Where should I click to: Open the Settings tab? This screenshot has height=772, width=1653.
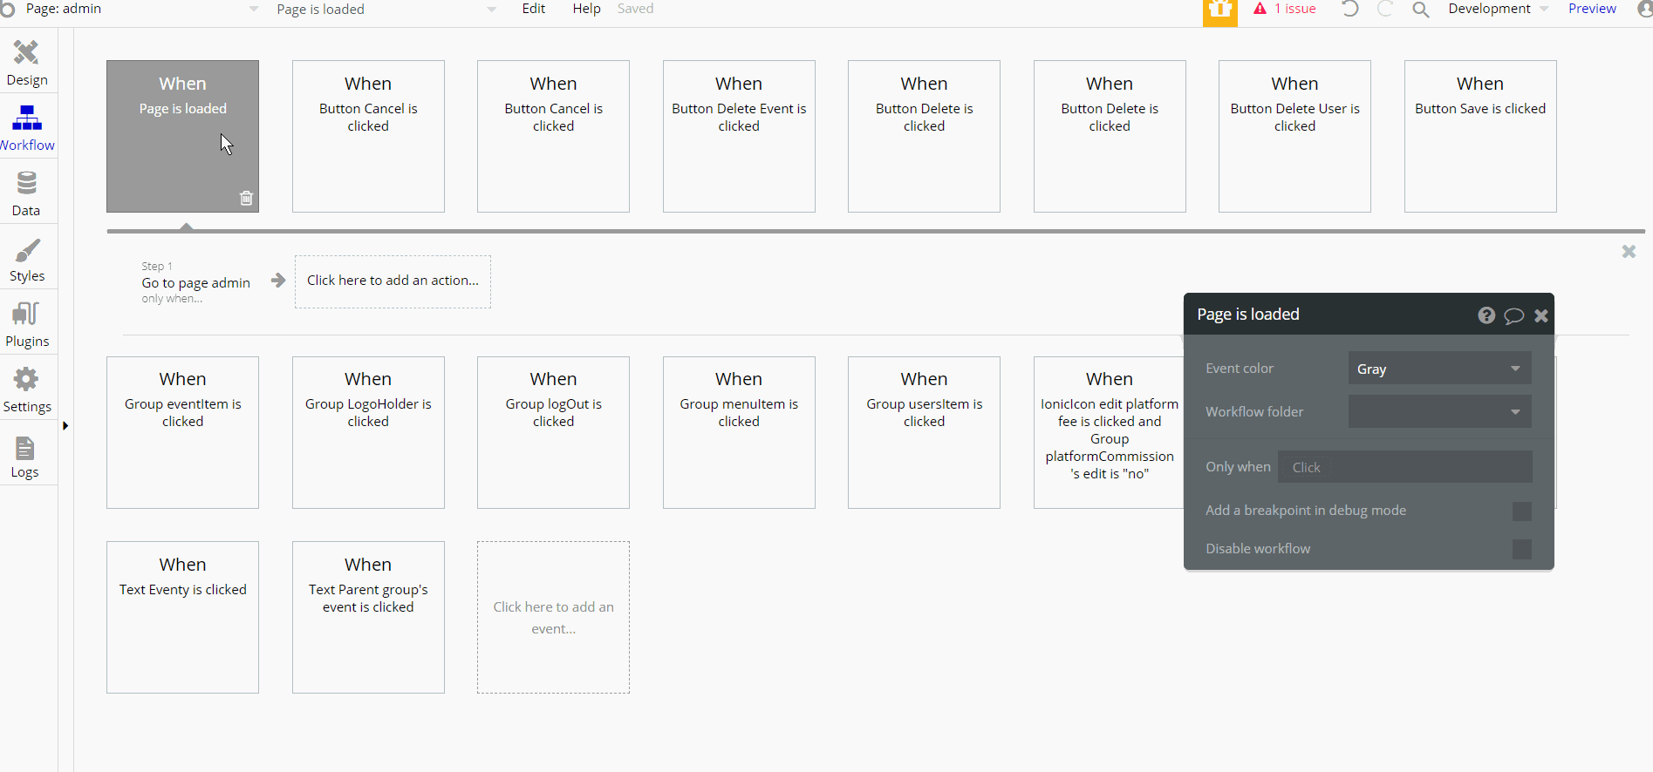pyautogui.click(x=27, y=389)
